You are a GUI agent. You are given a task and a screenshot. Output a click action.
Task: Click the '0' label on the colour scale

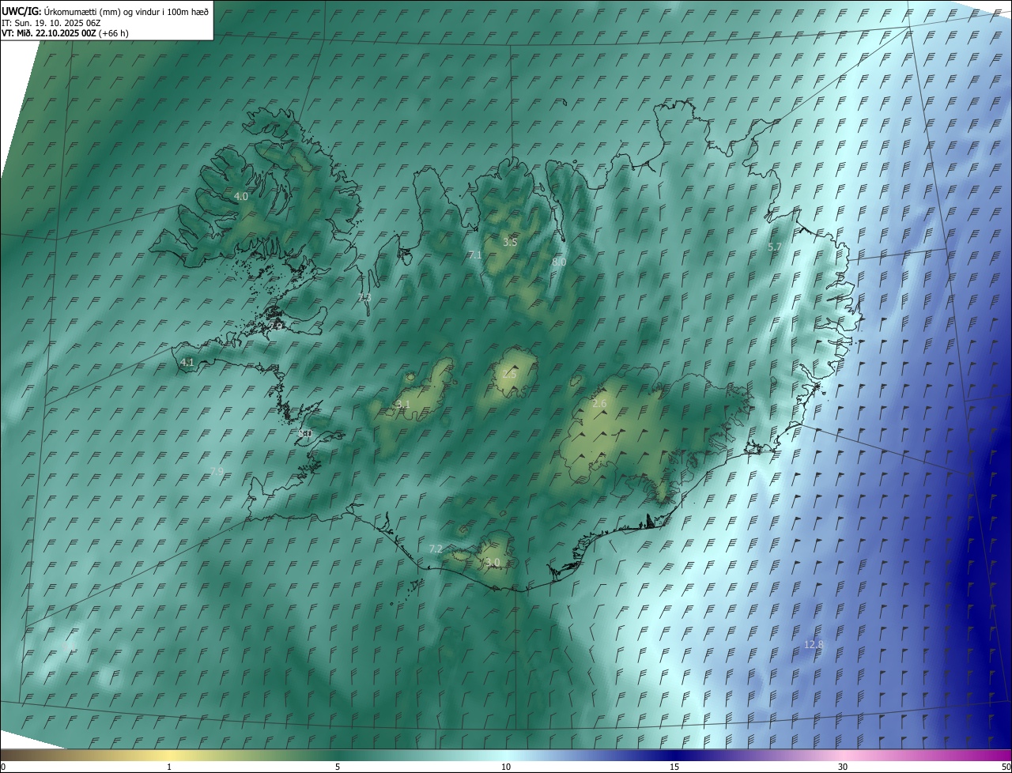(3, 767)
